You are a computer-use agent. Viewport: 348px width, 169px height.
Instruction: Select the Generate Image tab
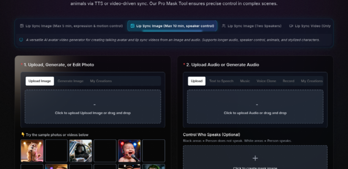70,81
